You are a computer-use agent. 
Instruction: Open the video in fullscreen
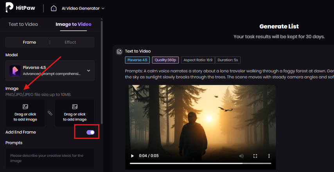pos(255,156)
